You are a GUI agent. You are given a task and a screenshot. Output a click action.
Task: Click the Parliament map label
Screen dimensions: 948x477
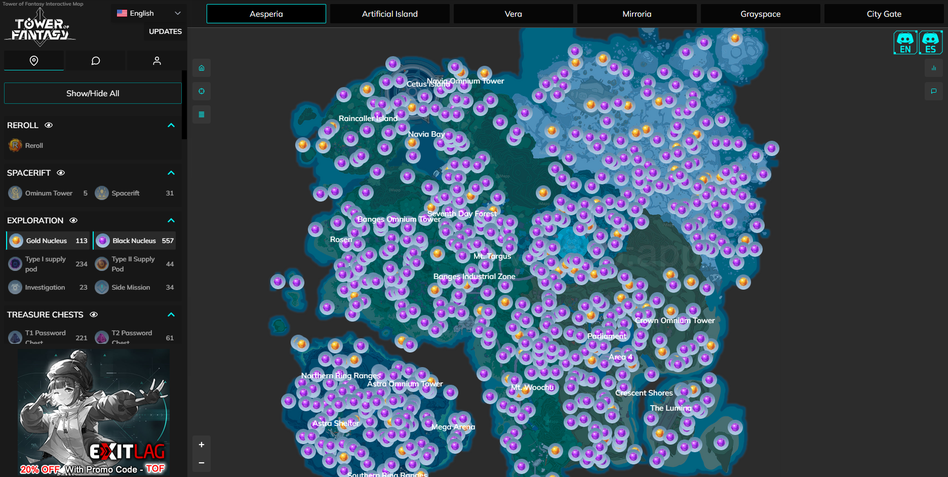607,336
